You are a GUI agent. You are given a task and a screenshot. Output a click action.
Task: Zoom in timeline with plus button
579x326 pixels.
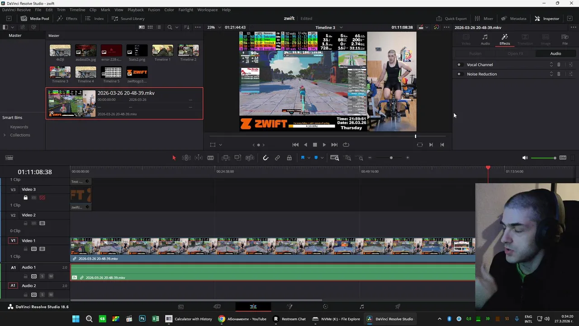[408, 158]
